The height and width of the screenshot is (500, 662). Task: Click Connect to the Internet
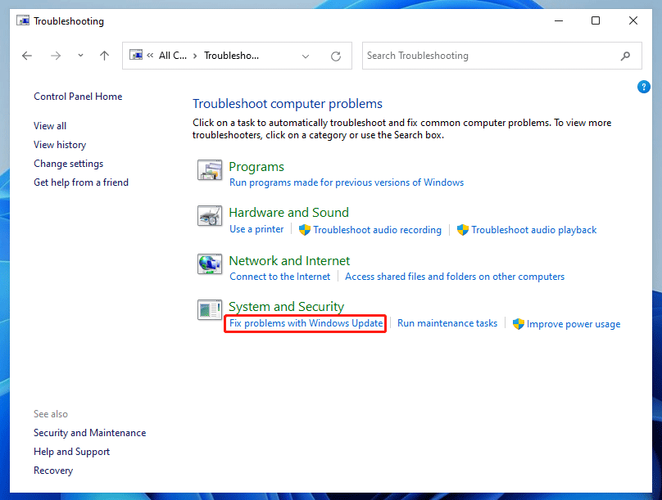coord(280,277)
